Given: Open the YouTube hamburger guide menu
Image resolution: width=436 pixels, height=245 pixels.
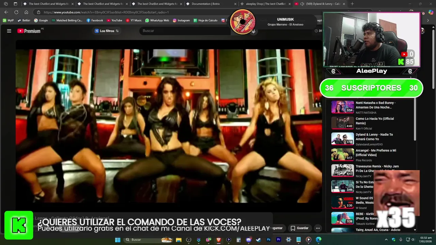Looking at the screenshot, I should [9, 31].
